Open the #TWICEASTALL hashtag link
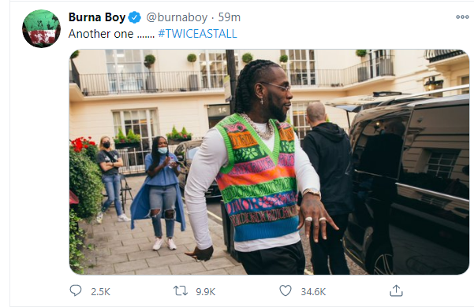 (197, 34)
